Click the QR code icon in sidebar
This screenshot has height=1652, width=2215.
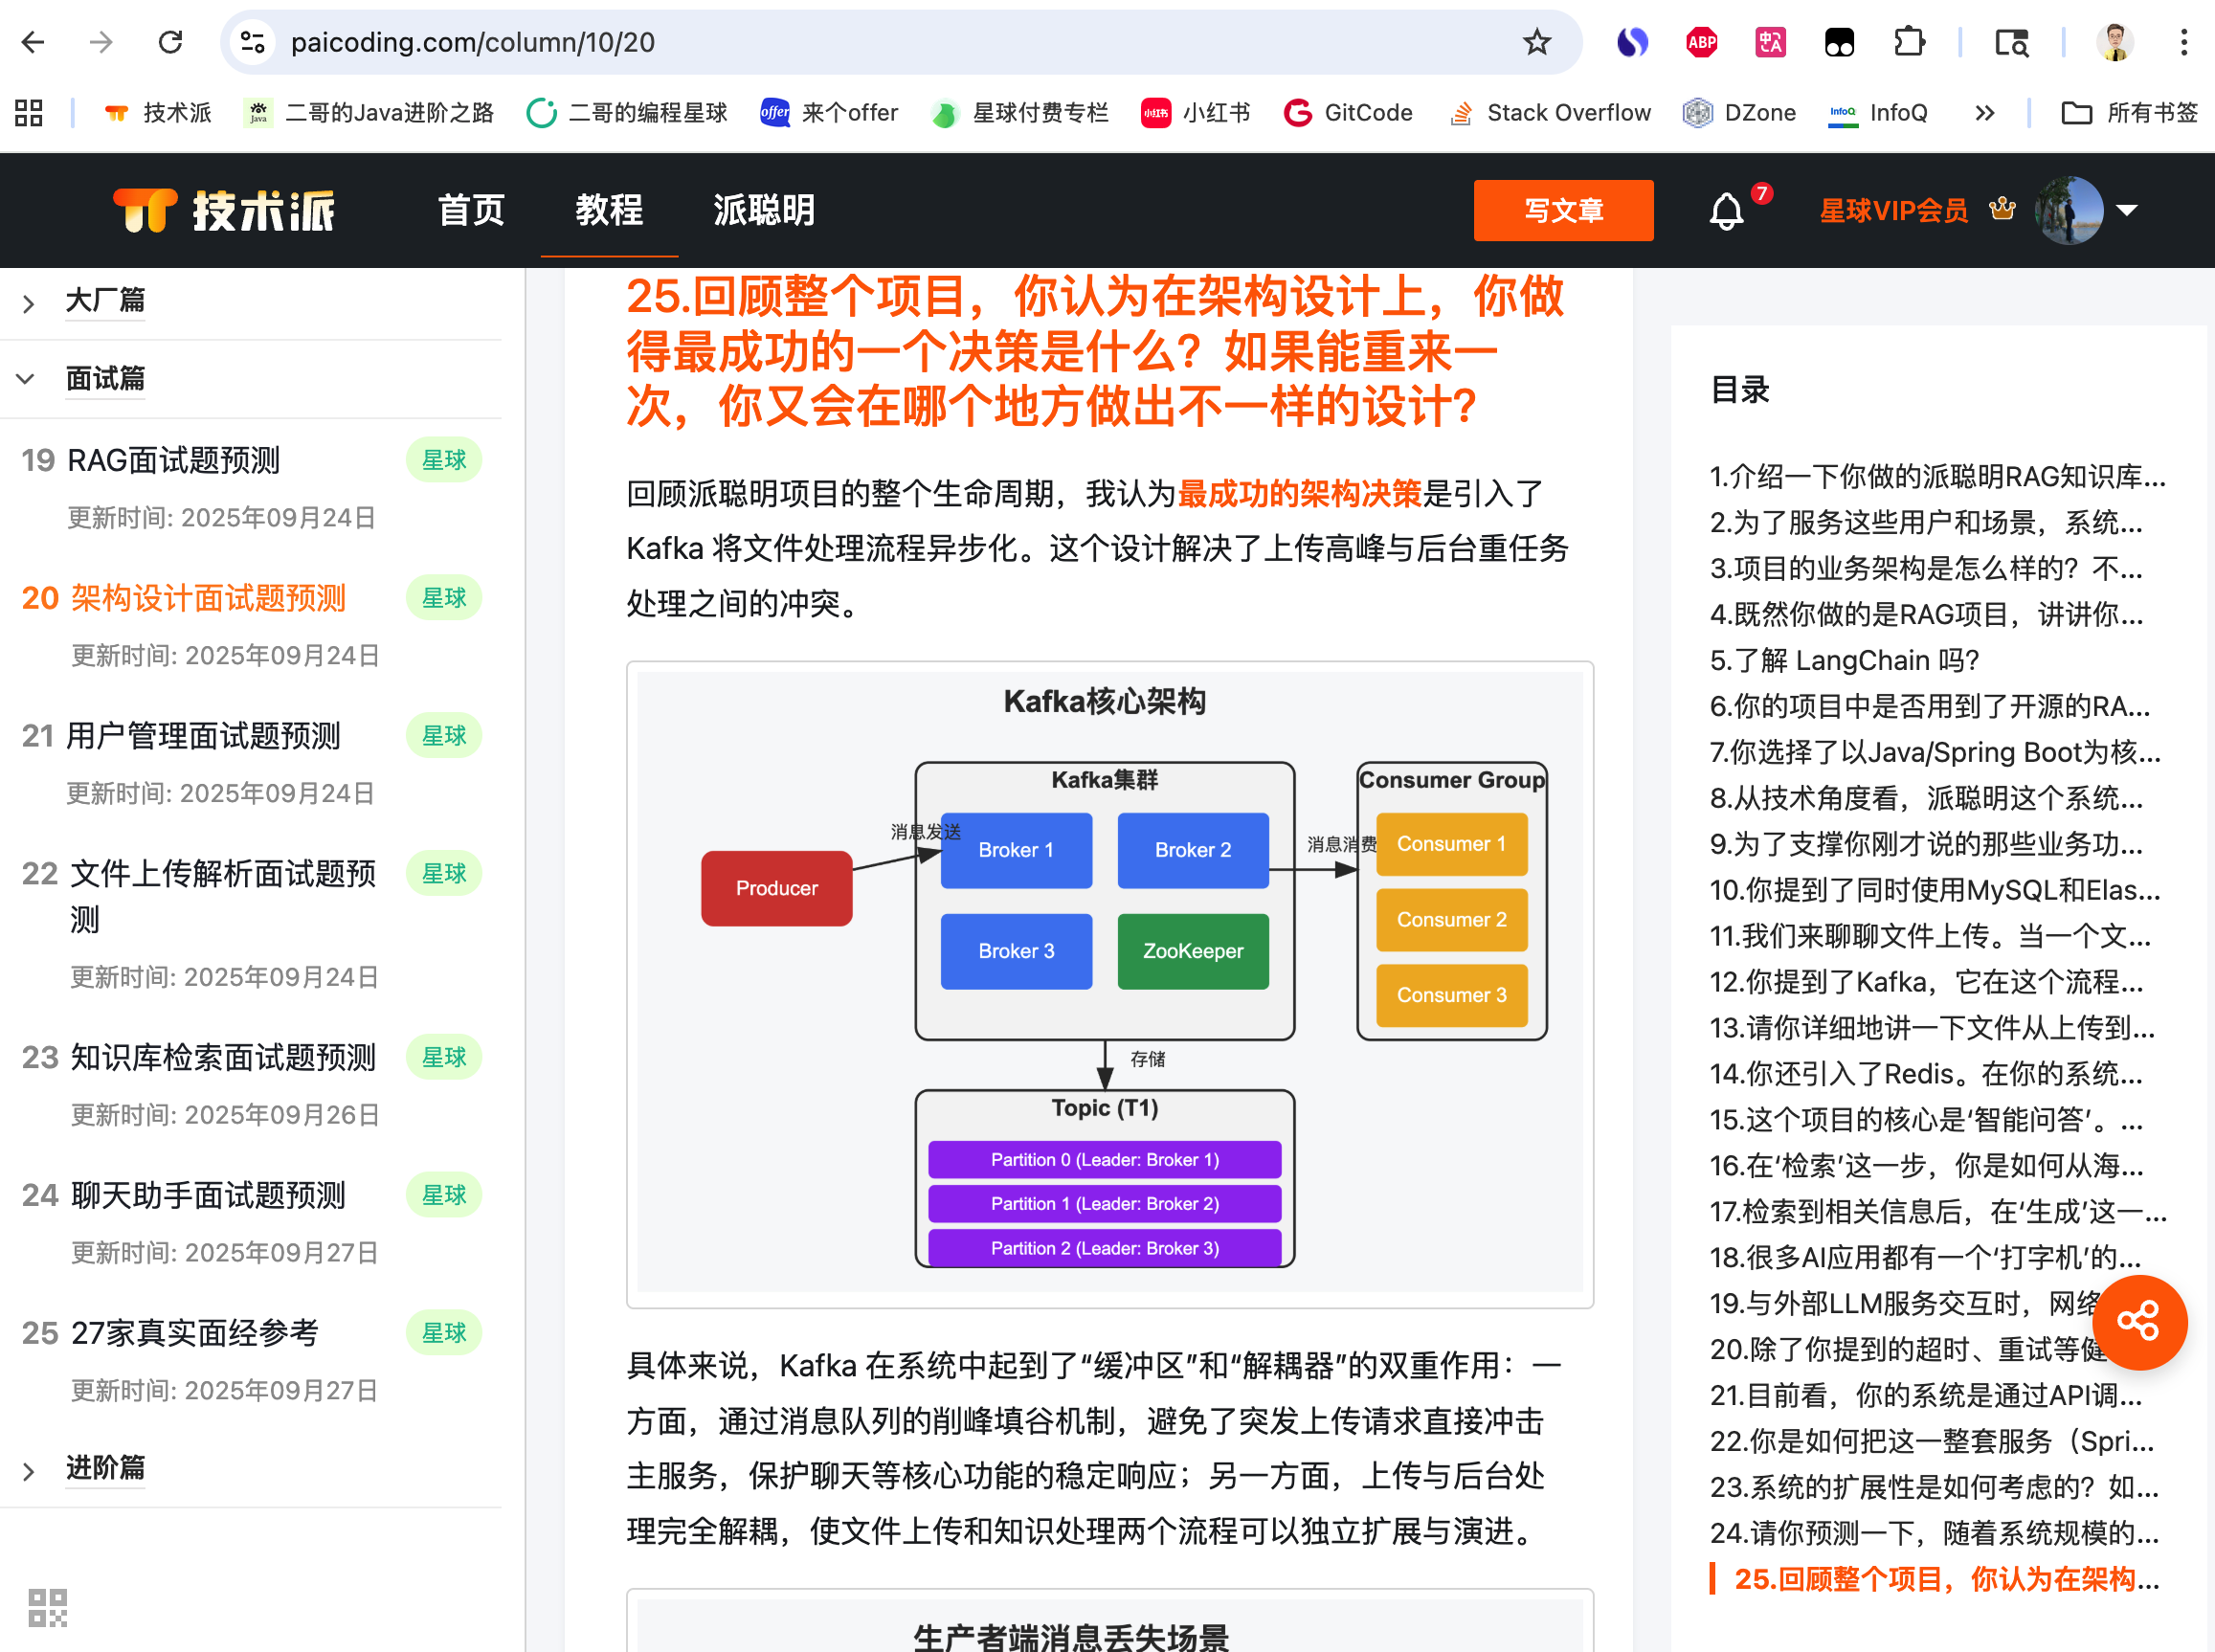[x=47, y=1607]
